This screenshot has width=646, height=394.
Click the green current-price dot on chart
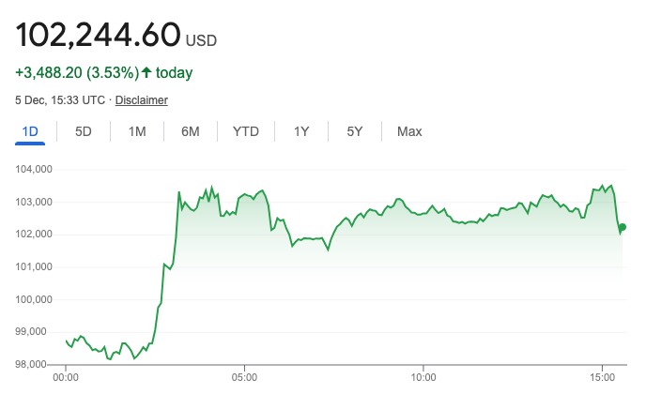coord(623,227)
